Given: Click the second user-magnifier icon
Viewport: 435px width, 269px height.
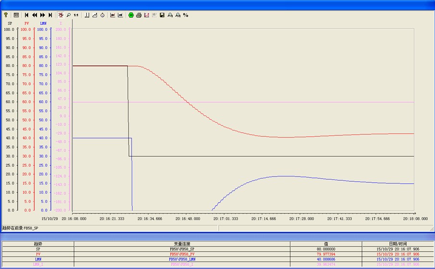Looking at the screenshot, I should 178,15.
